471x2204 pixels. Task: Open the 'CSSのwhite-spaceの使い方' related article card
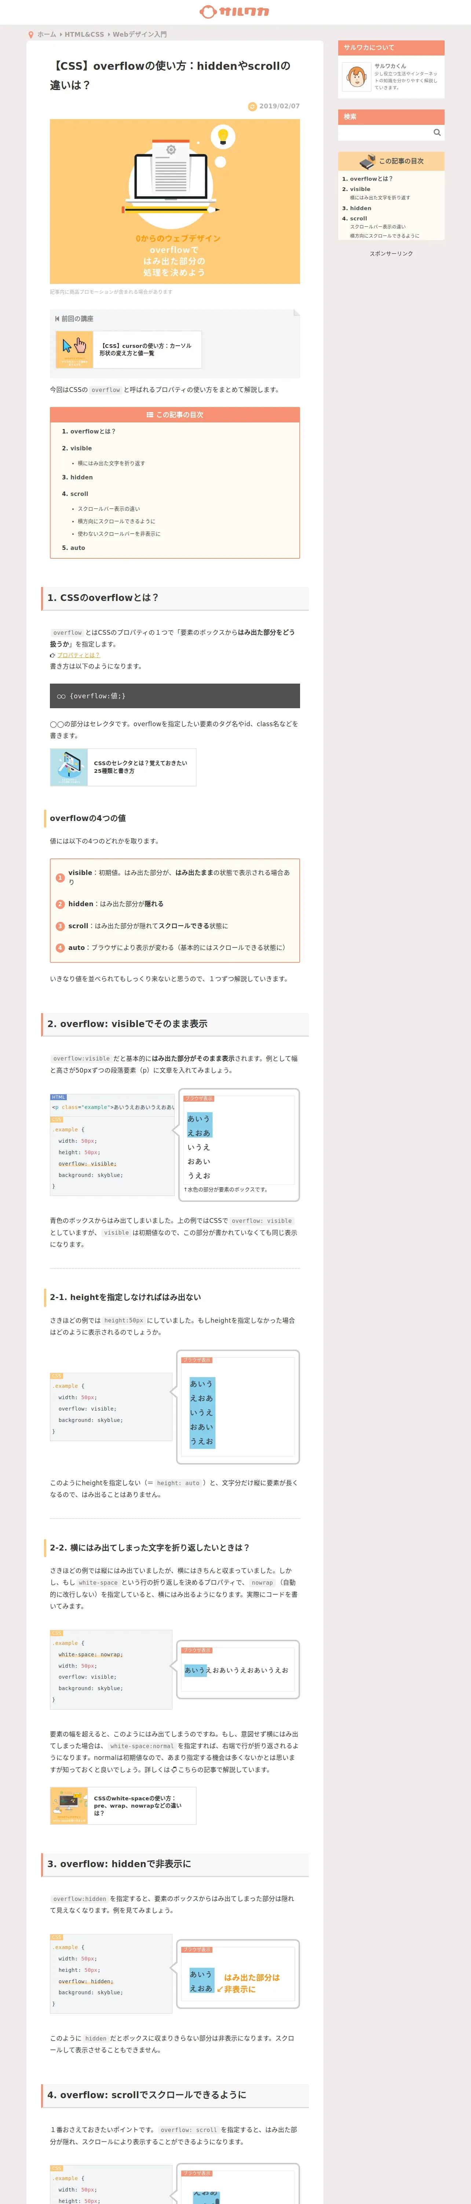[123, 1805]
